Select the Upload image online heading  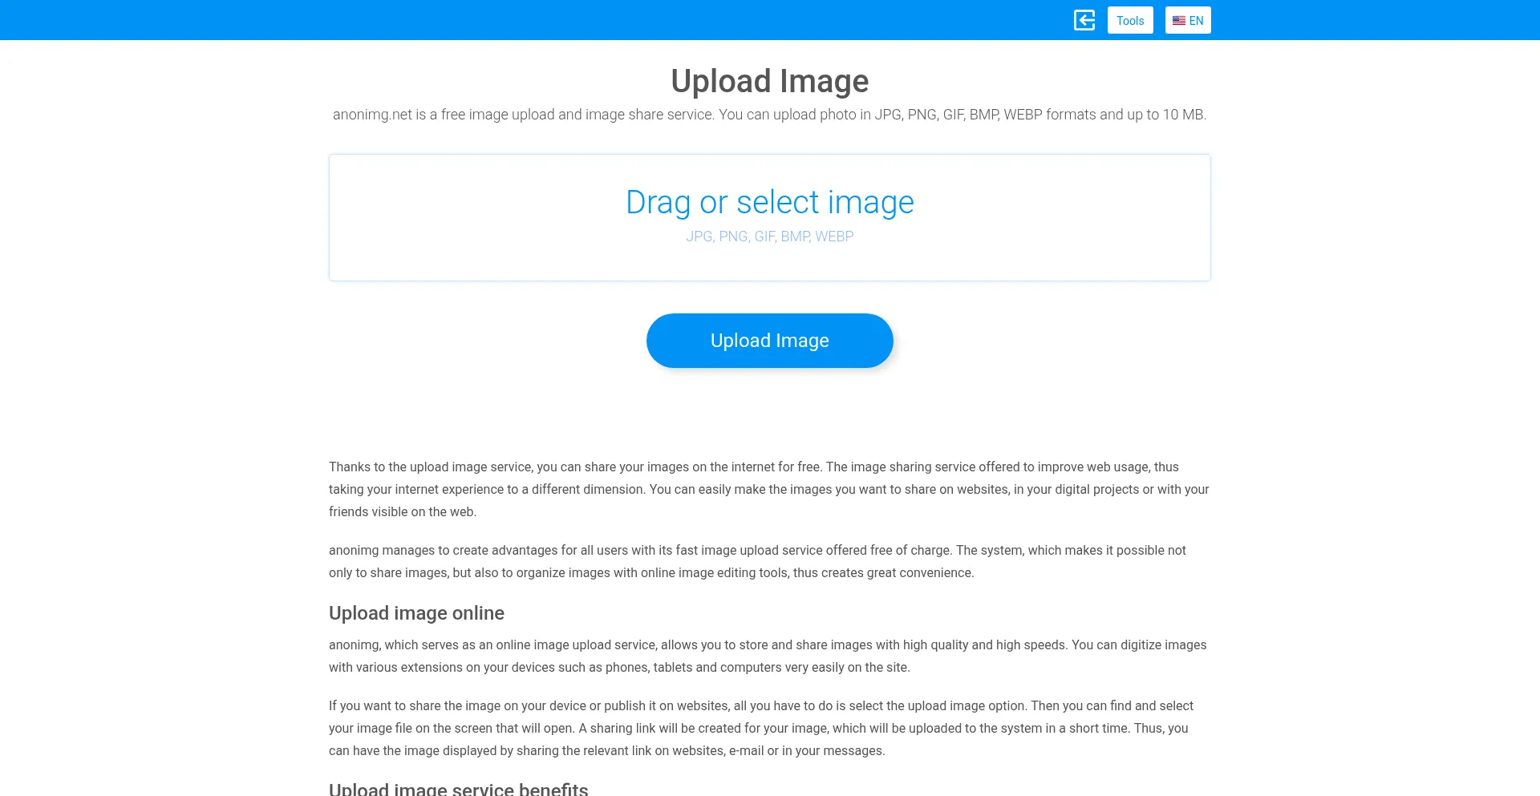pyautogui.click(x=416, y=613)
